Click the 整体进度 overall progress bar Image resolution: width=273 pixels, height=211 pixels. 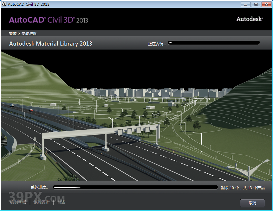pyautogui.click(x=135, y=187)
